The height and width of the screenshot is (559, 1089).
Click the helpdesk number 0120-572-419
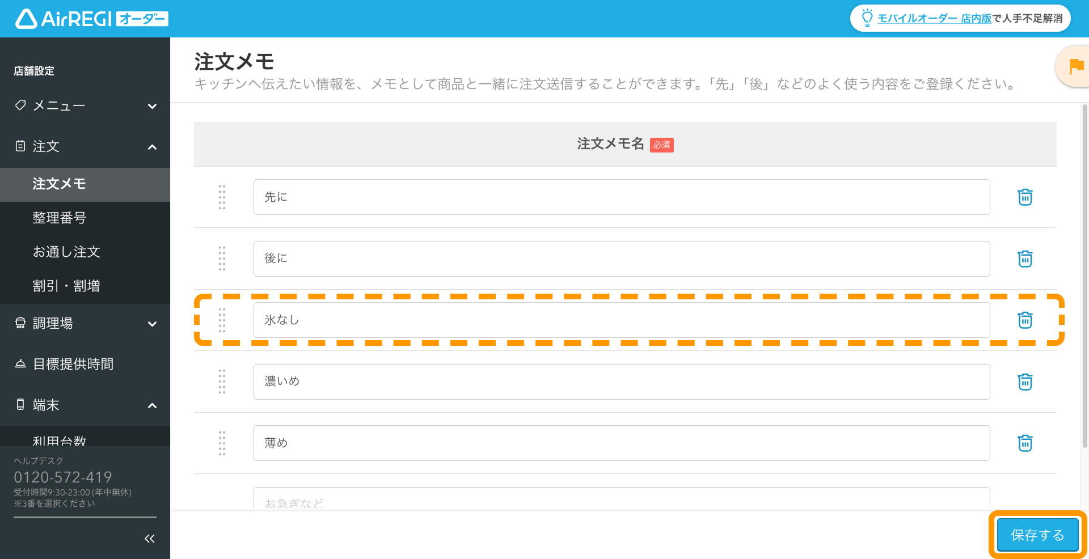[x=63, y=477]
